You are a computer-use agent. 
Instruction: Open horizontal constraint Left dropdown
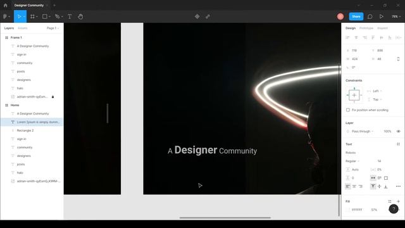click(377, 91)
